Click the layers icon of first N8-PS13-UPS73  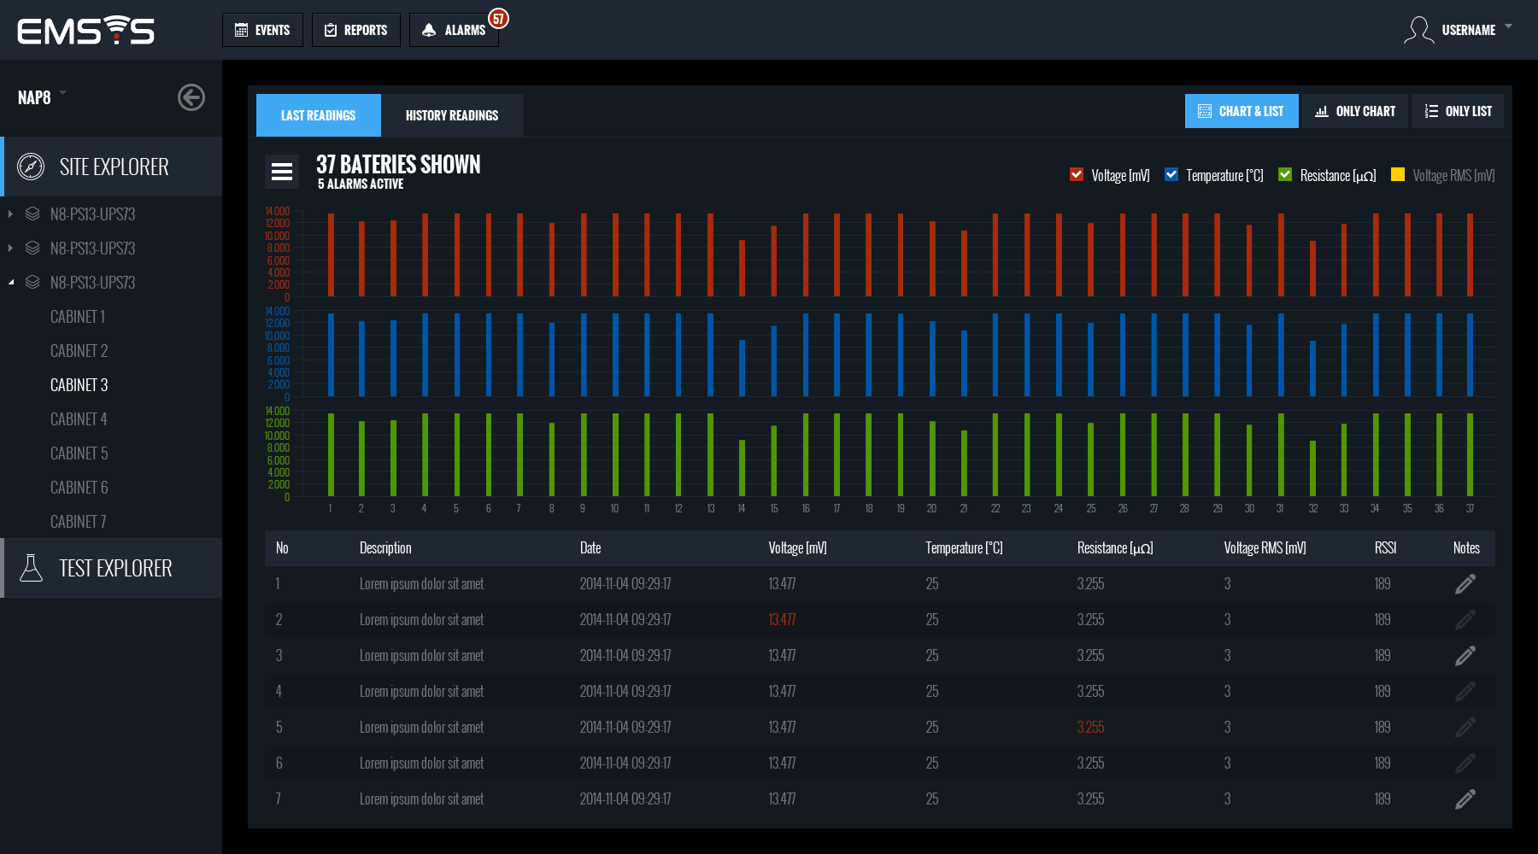click(x=32, y=213)
